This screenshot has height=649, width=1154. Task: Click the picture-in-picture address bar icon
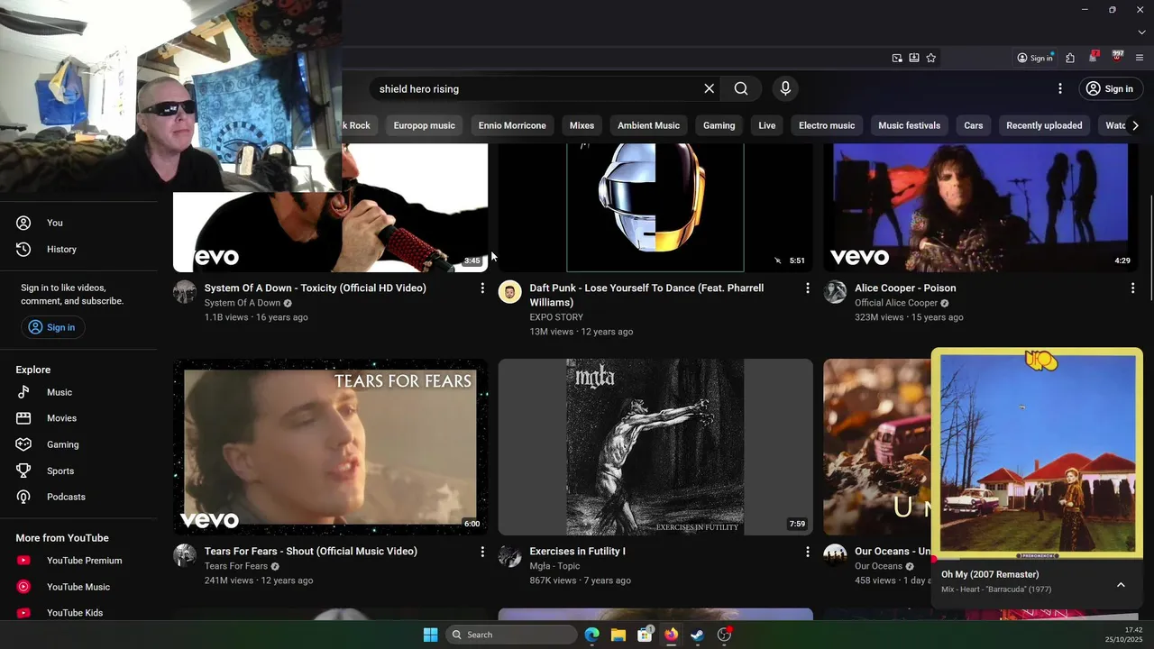(x=897, y=58)
